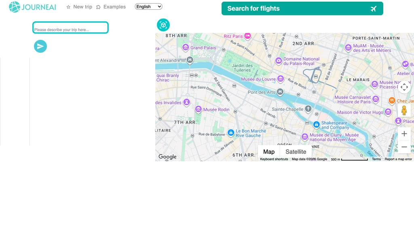Start a New trip
The height and width of the screenshot is (233, 414).
79,7
